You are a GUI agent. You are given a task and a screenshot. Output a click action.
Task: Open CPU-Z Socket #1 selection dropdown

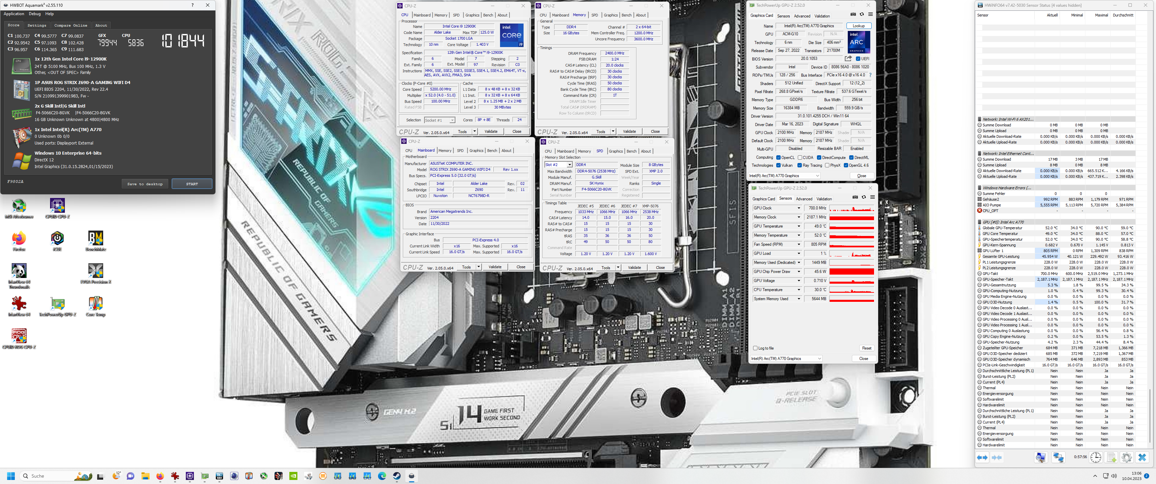click(x=440, y=120)
